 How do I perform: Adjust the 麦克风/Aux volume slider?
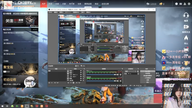(101, 75)
